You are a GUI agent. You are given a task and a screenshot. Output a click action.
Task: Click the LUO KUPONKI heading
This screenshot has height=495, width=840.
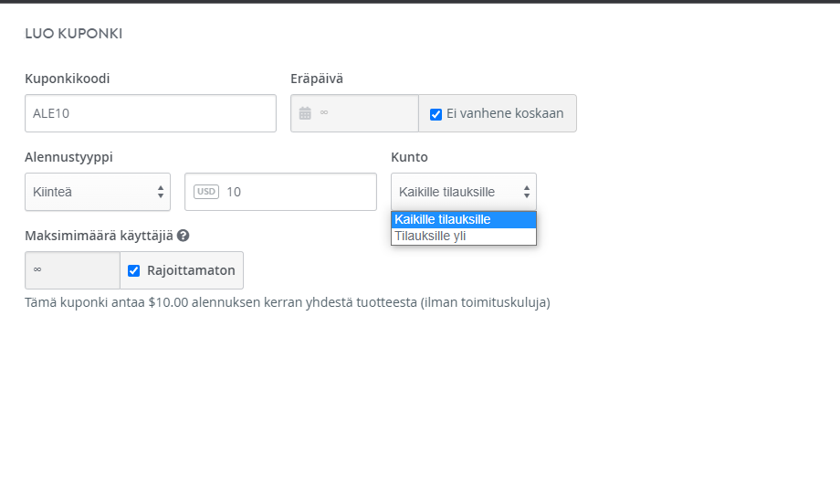[x=74, y=34]
